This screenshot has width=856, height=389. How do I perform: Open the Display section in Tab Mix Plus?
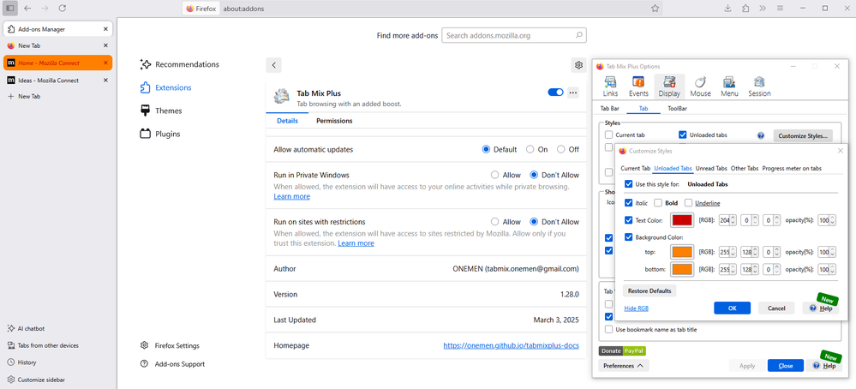[x=668, y=87]
